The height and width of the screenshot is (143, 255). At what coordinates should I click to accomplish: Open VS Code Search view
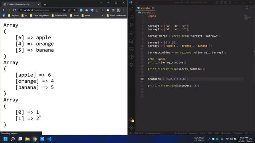click(131, 17)
